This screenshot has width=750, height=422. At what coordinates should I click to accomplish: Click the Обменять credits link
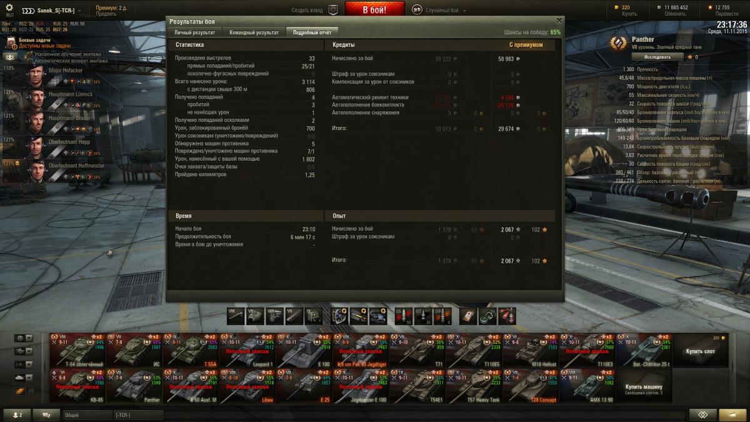[x=675, y=14]
